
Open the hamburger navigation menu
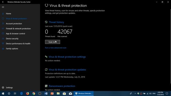tap(3, 7)
